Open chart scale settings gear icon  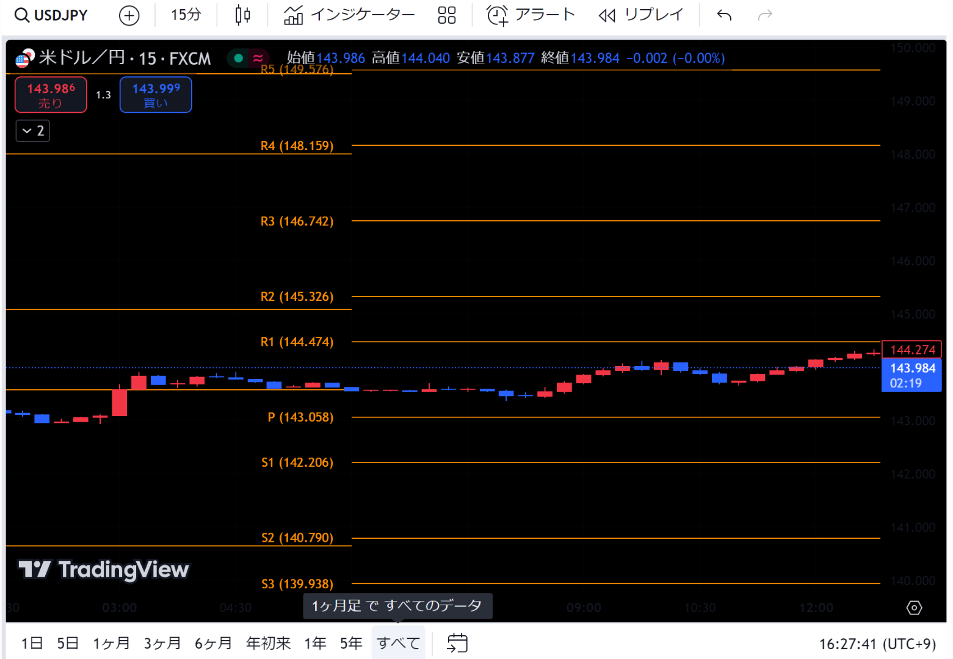pyautogui.click(x=914, y=608)
